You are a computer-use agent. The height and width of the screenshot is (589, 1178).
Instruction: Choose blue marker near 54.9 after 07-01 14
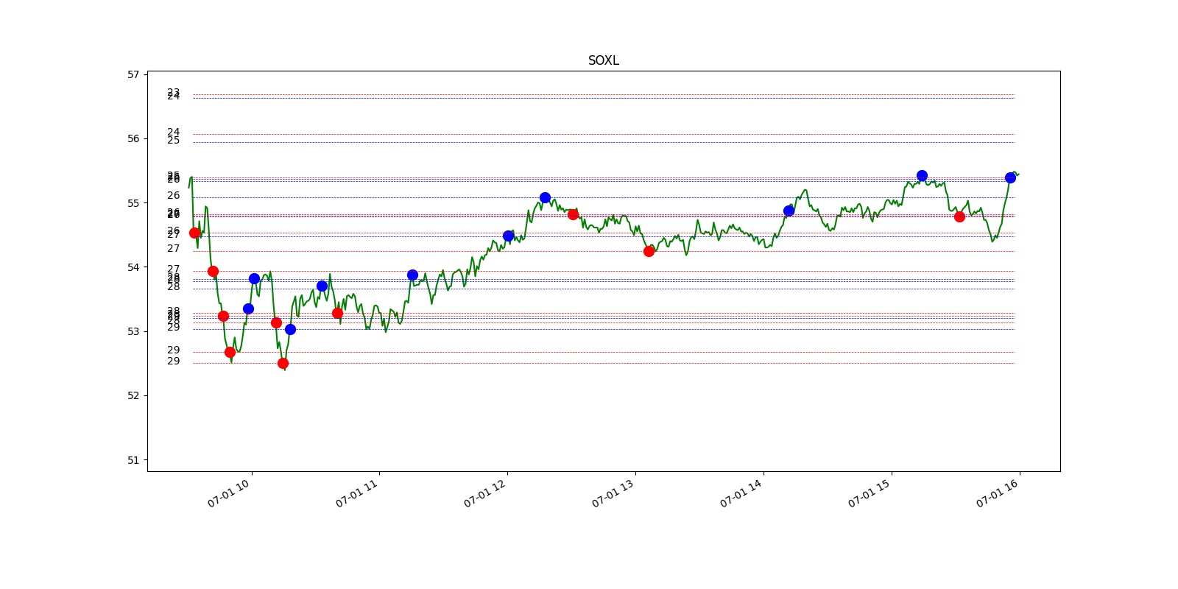[x=789, y=211]
